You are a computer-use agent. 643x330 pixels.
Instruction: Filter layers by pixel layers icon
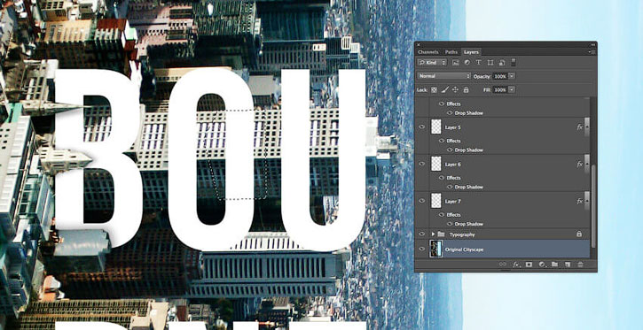click(x=456, y=63)
